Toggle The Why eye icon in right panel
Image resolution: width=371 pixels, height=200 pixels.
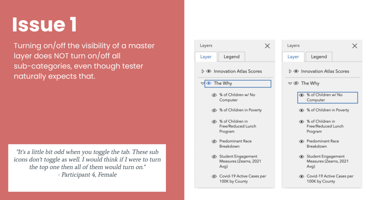[296, 83]
